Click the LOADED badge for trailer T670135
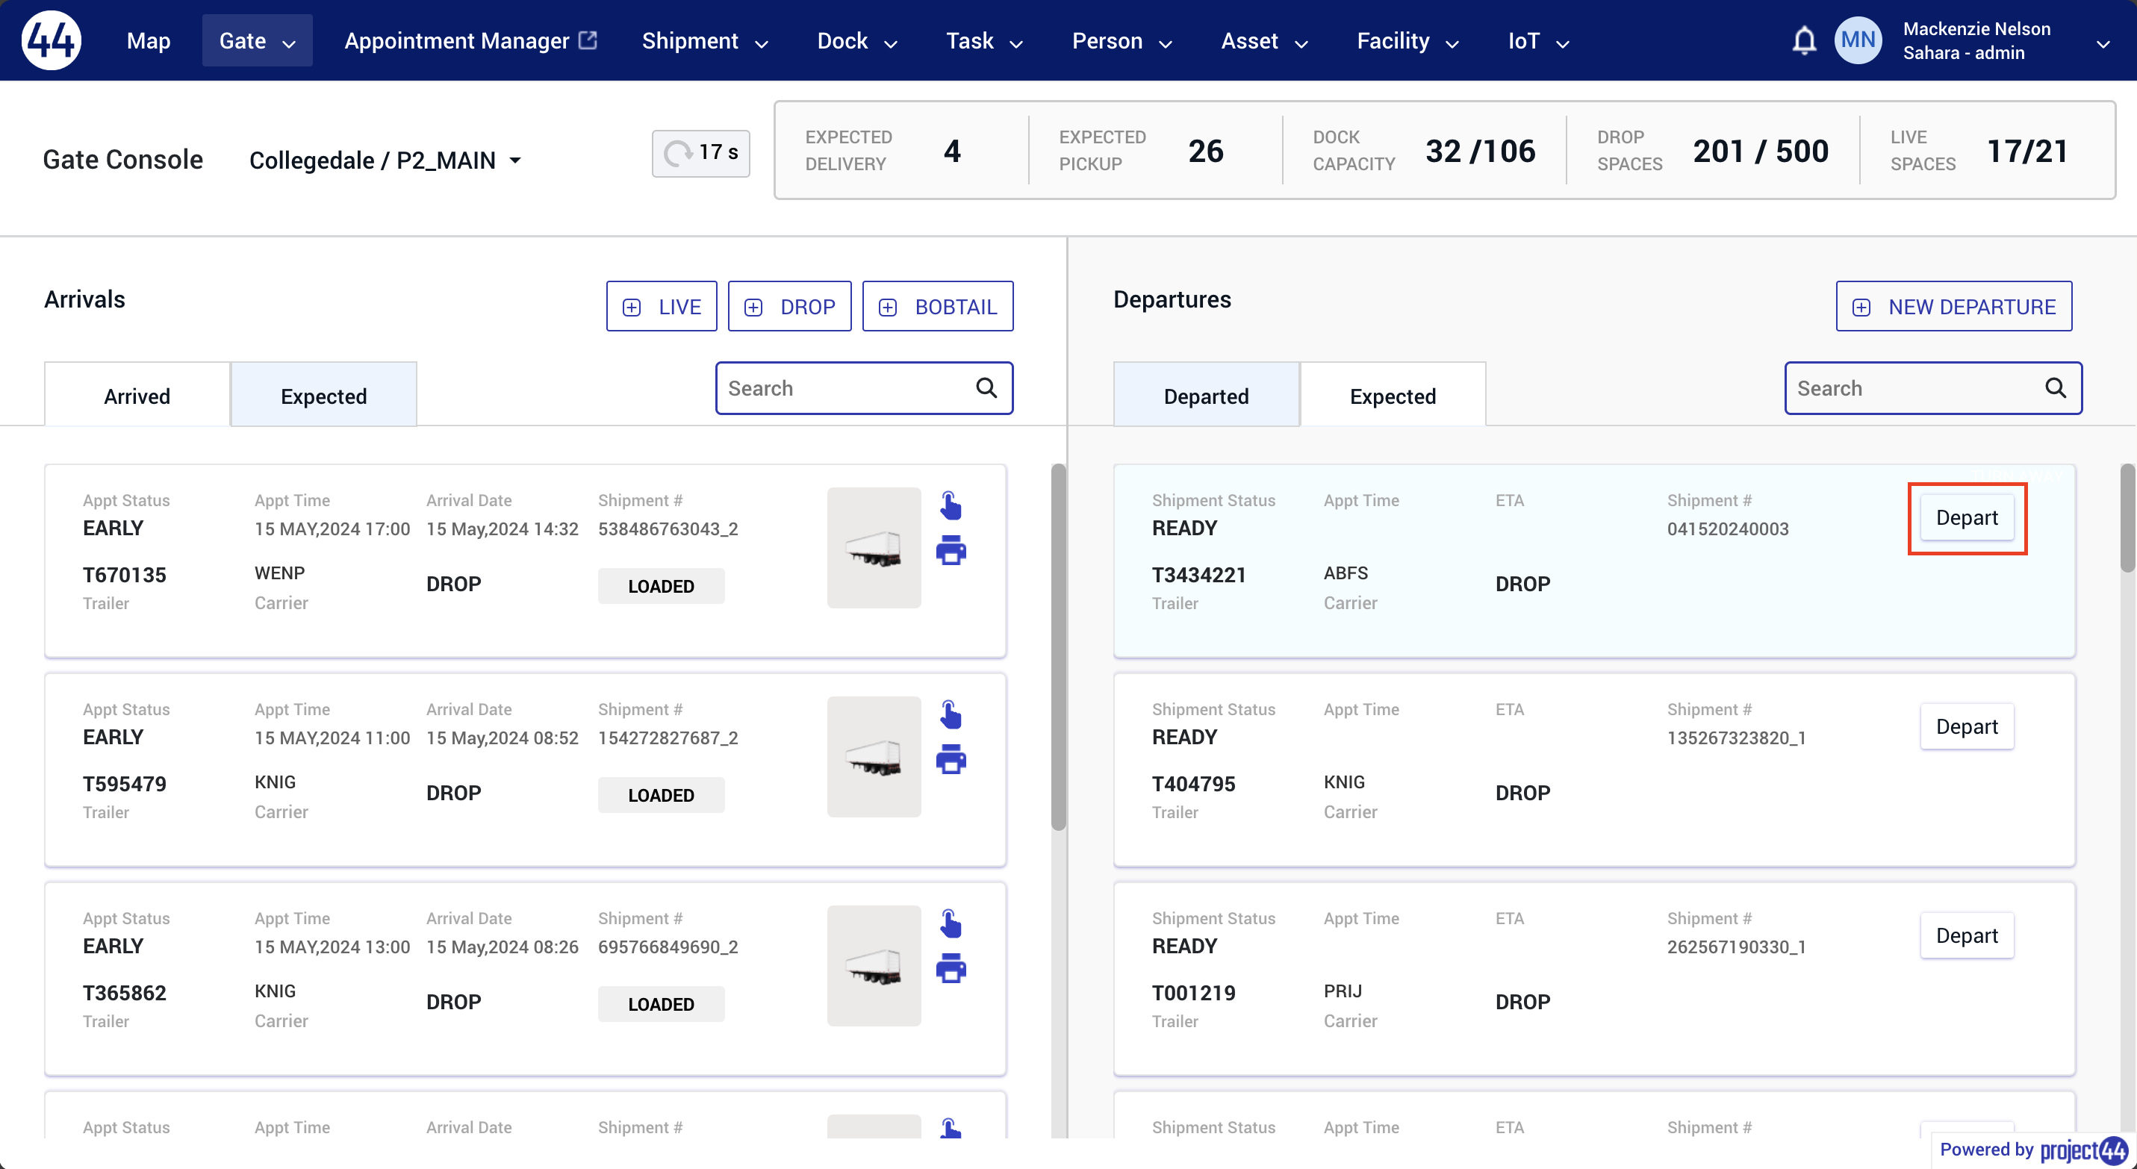This screenshot has width=2137, height=1169. point(661,586)
